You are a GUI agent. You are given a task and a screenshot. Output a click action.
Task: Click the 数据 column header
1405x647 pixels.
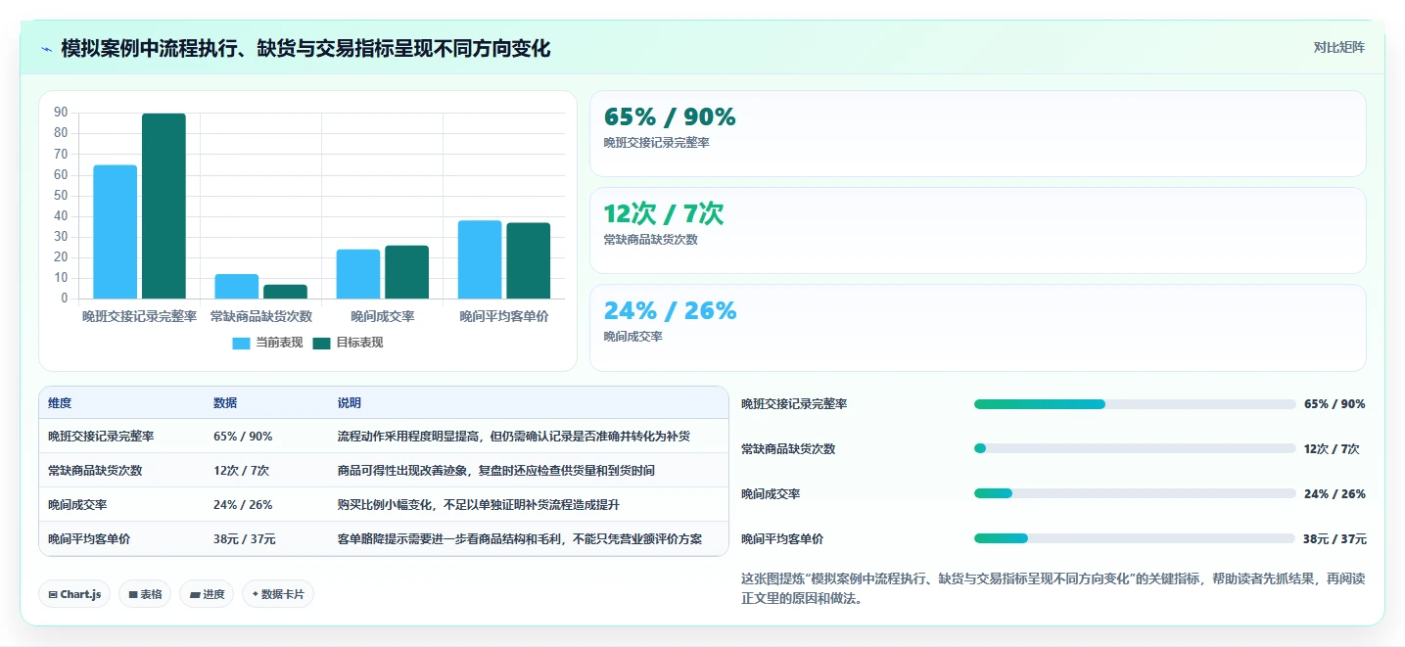225,403
